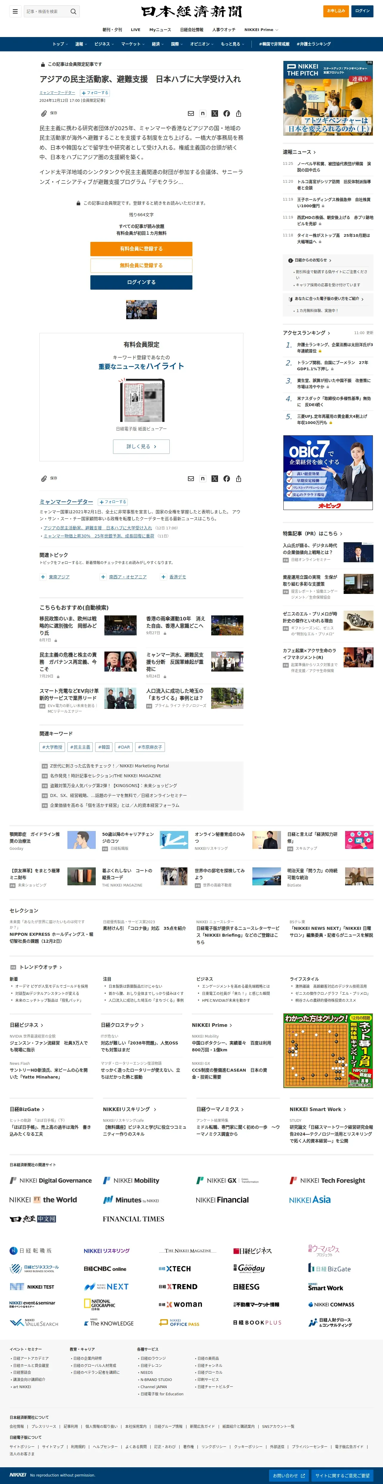Toggle フォローする beside the large ミャンマークーデター heading
Viewport: 383px width, 1484px height.
(x=113, y=502)
